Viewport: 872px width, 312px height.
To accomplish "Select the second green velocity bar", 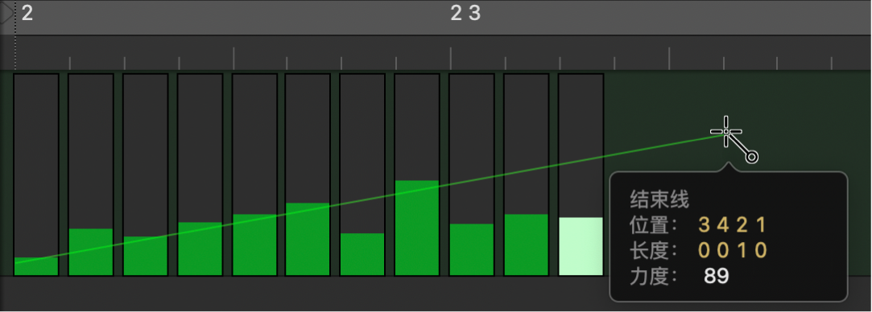I will click(x=91, y=252).
